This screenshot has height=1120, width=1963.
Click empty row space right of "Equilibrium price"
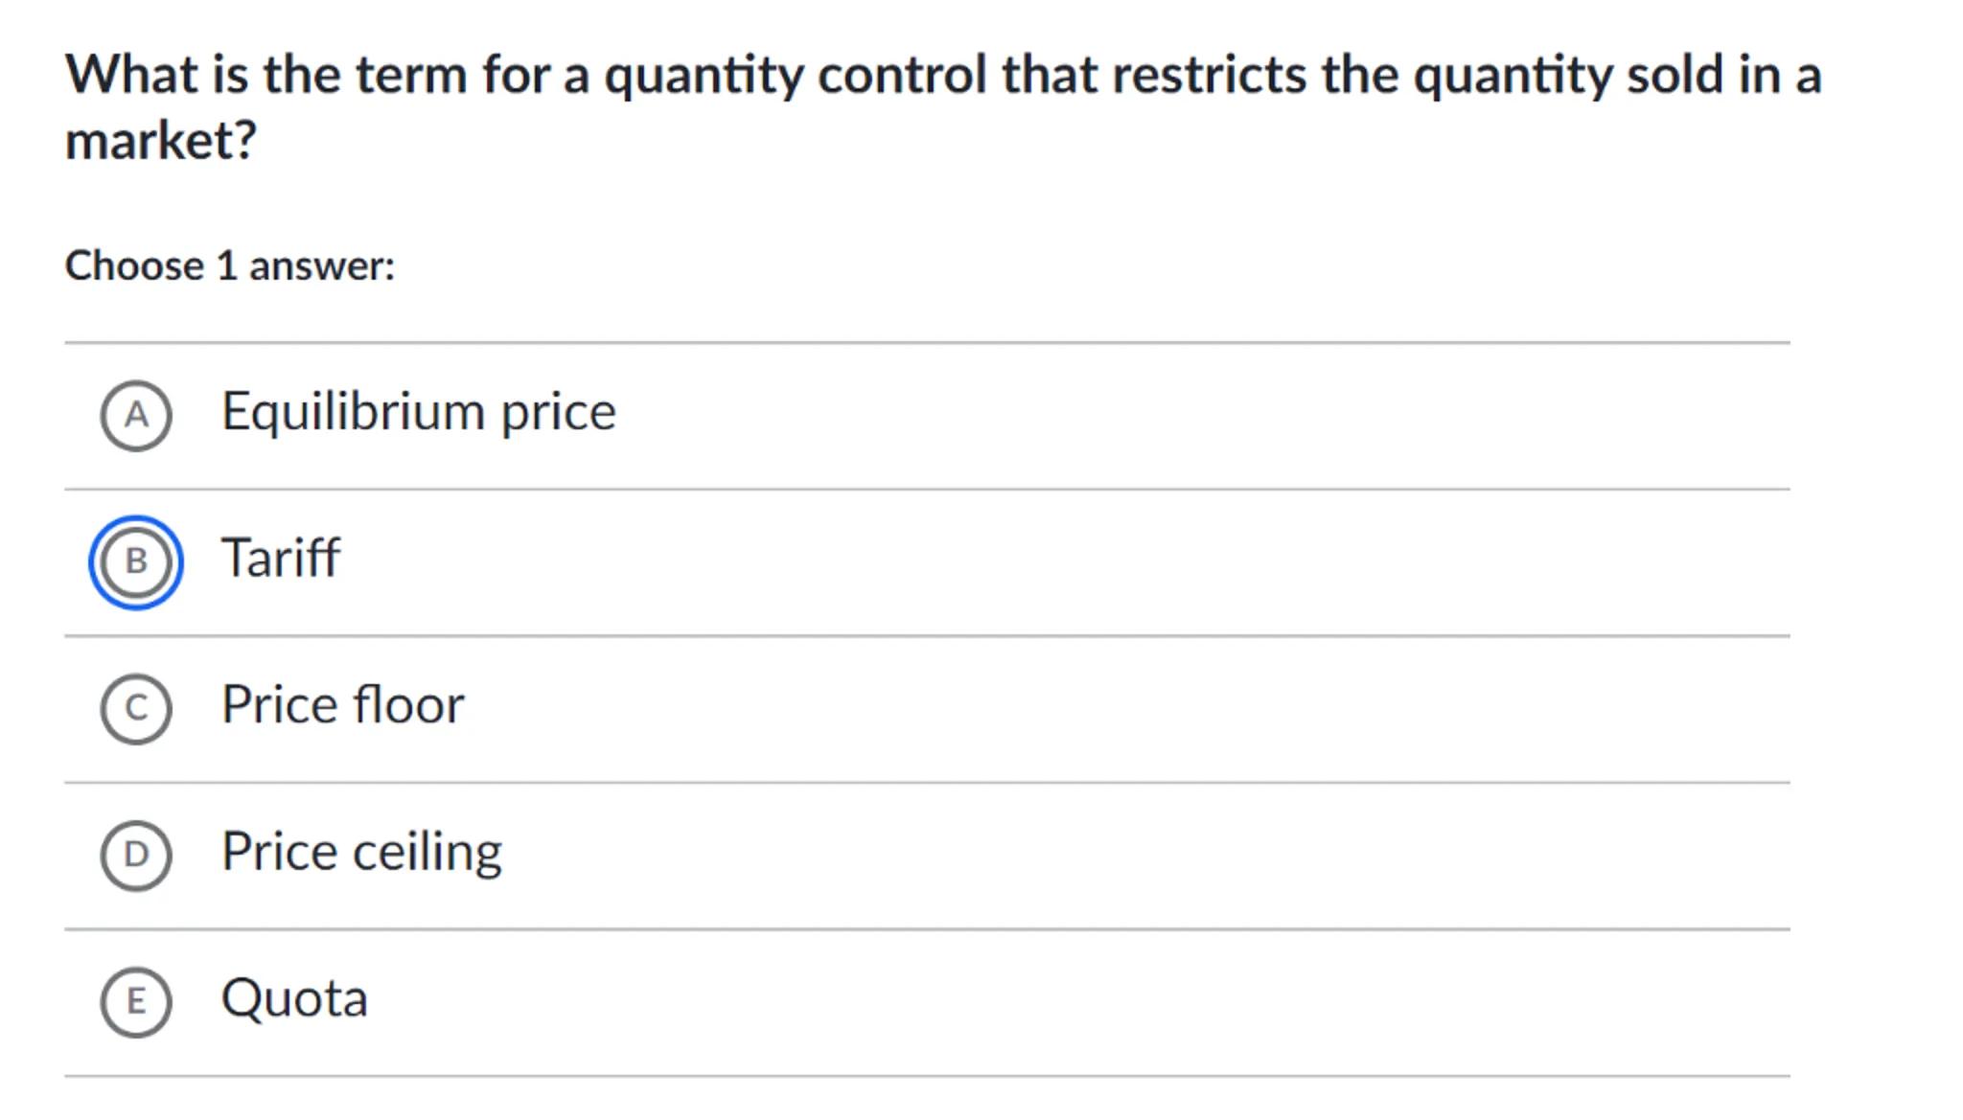tap(1150, 416)
